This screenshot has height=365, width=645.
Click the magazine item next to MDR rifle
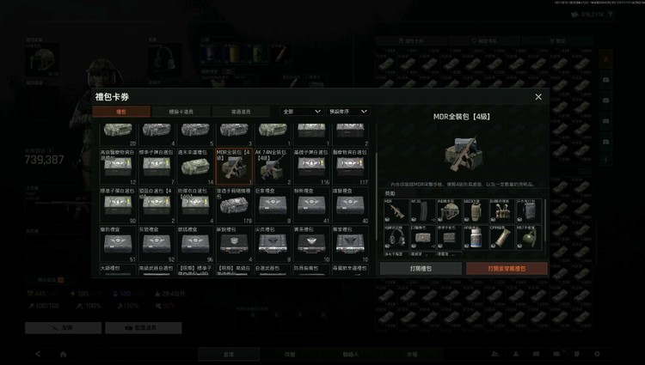422,210
